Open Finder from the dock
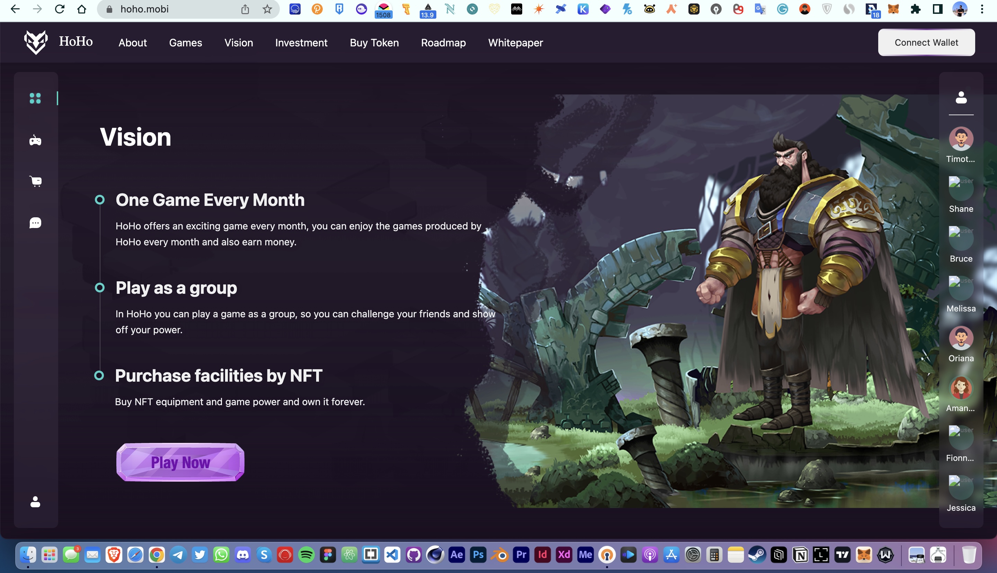This screenshot has height=573, width=997. 28,555
